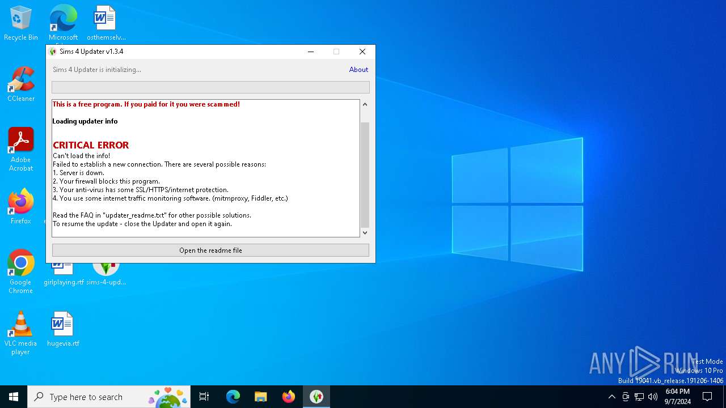Screen dimensions: 726x408
Task: Click the updater progress bar
Action: coord(210,87)
